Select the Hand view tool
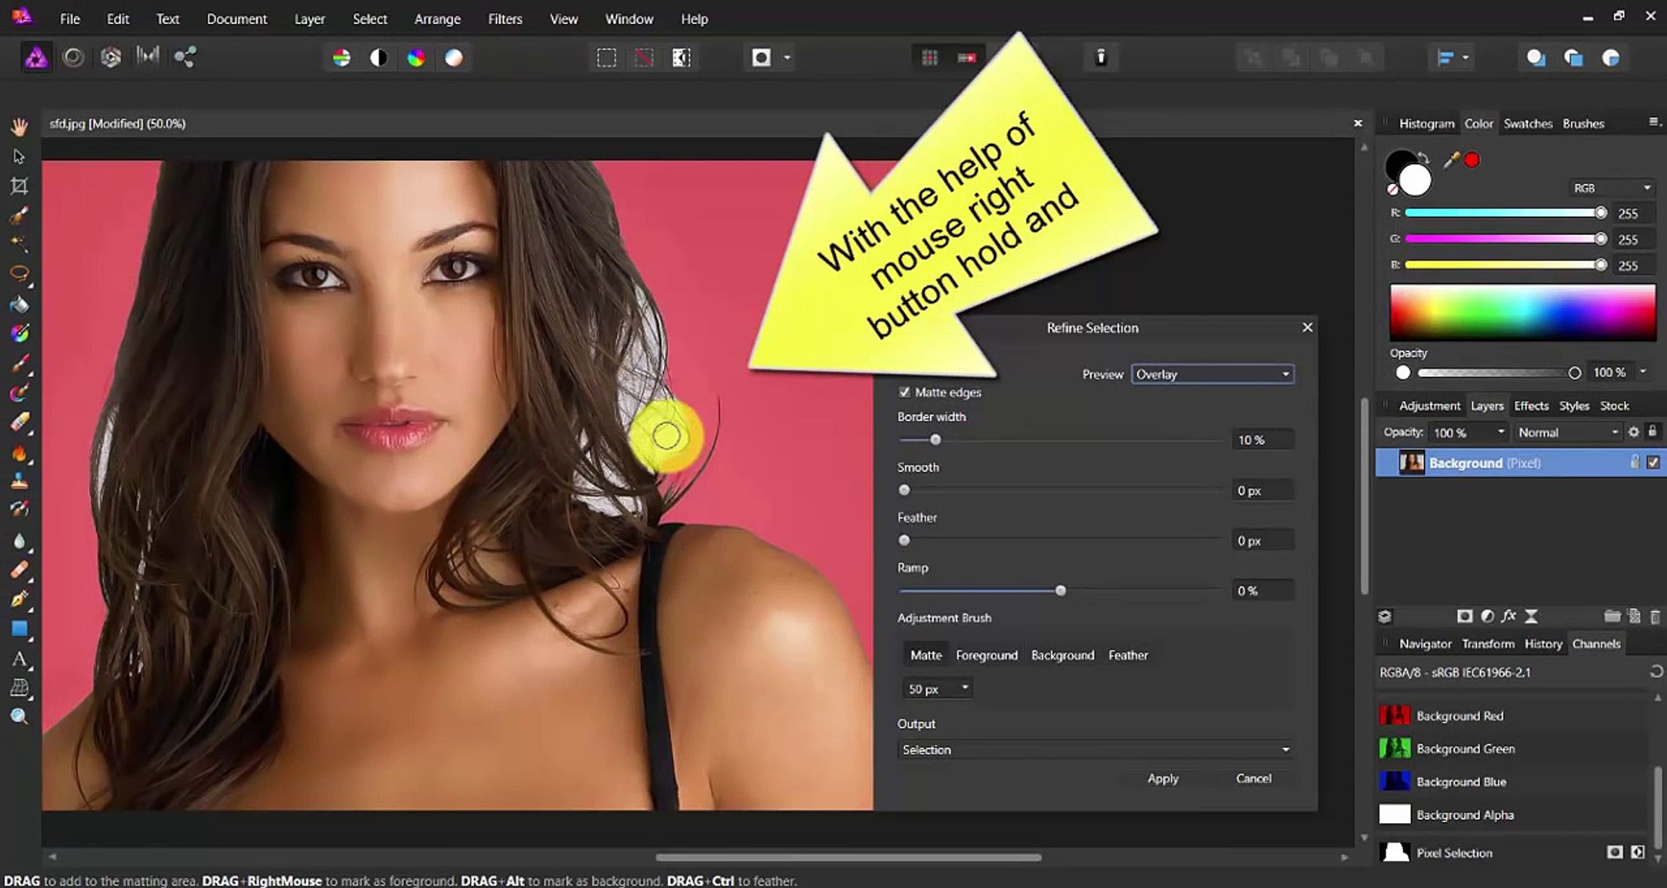Screen dimensions: 1667x888 point(19,127)
